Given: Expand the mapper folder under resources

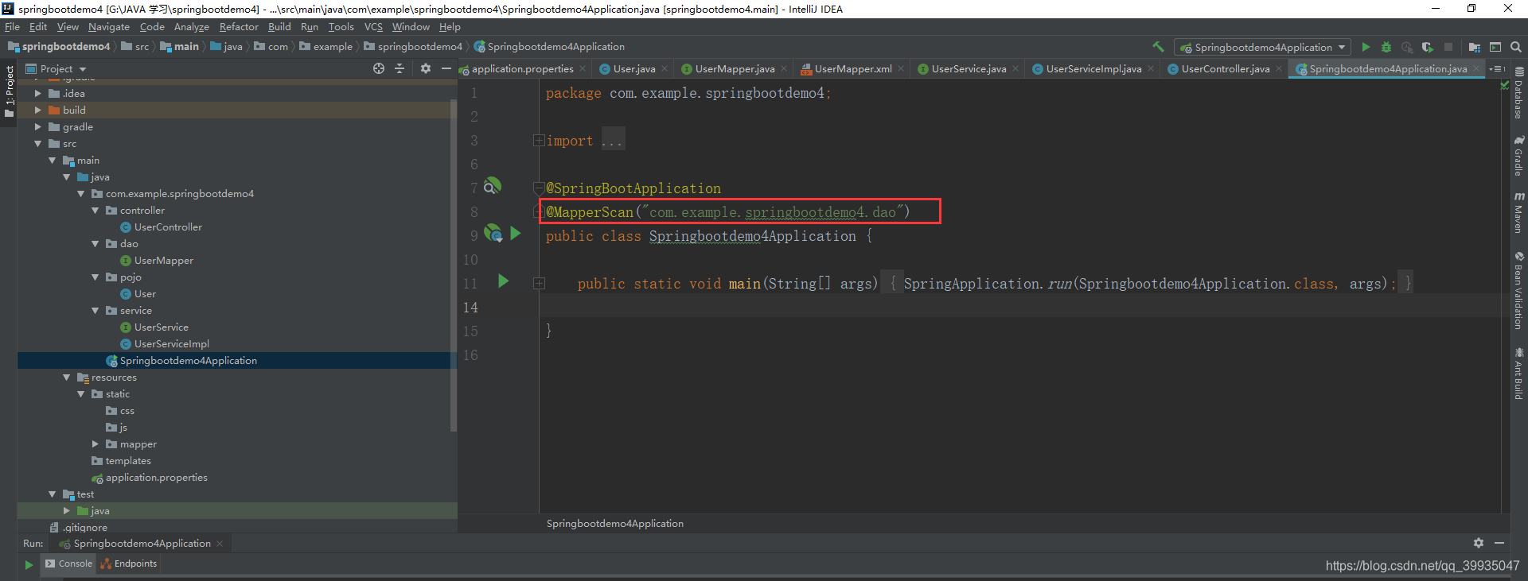Looking at the screenshot, I should pyautogui.click(x=95, y=444).
